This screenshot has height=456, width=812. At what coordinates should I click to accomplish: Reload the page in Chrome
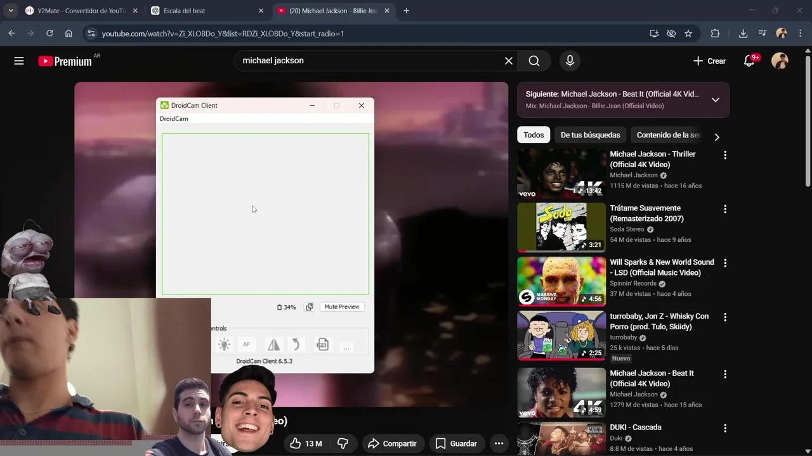pos(49,34)
